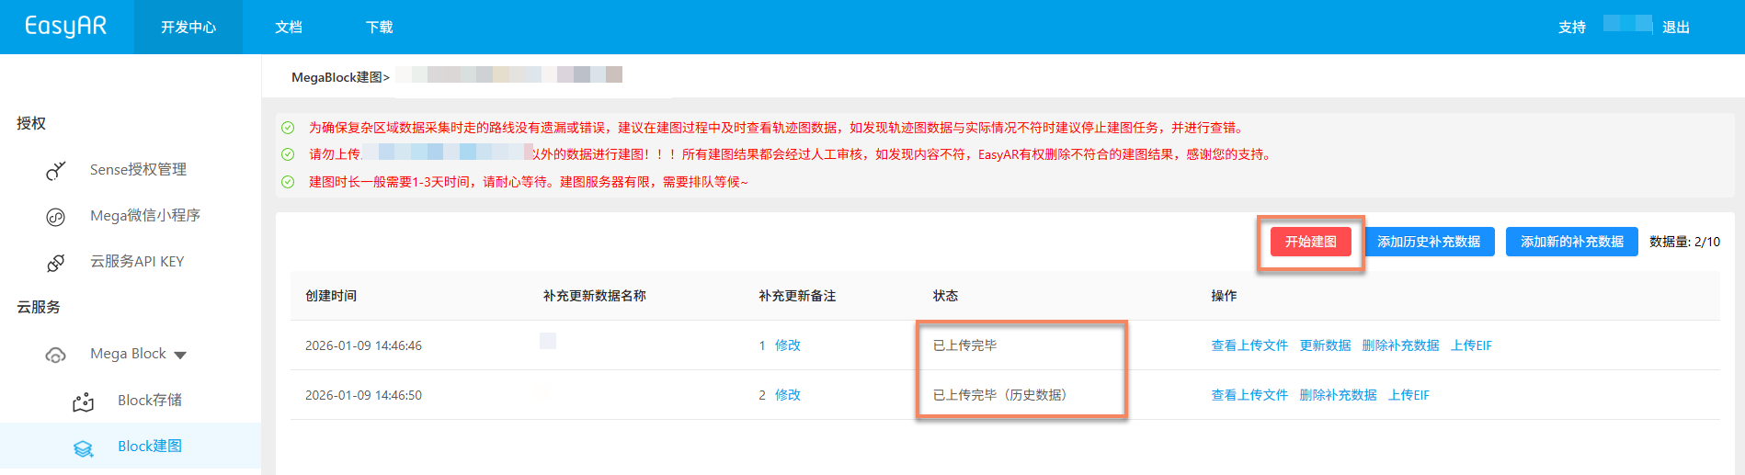Click the Sense授权管理 key icon
Image resolution: width=1745 pixels, height=475 pixels.
click(x=56, y=170)
